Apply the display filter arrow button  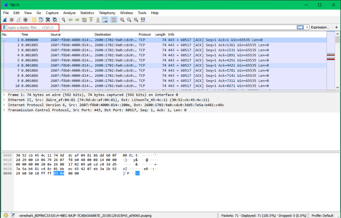click(x=300, y=27)
